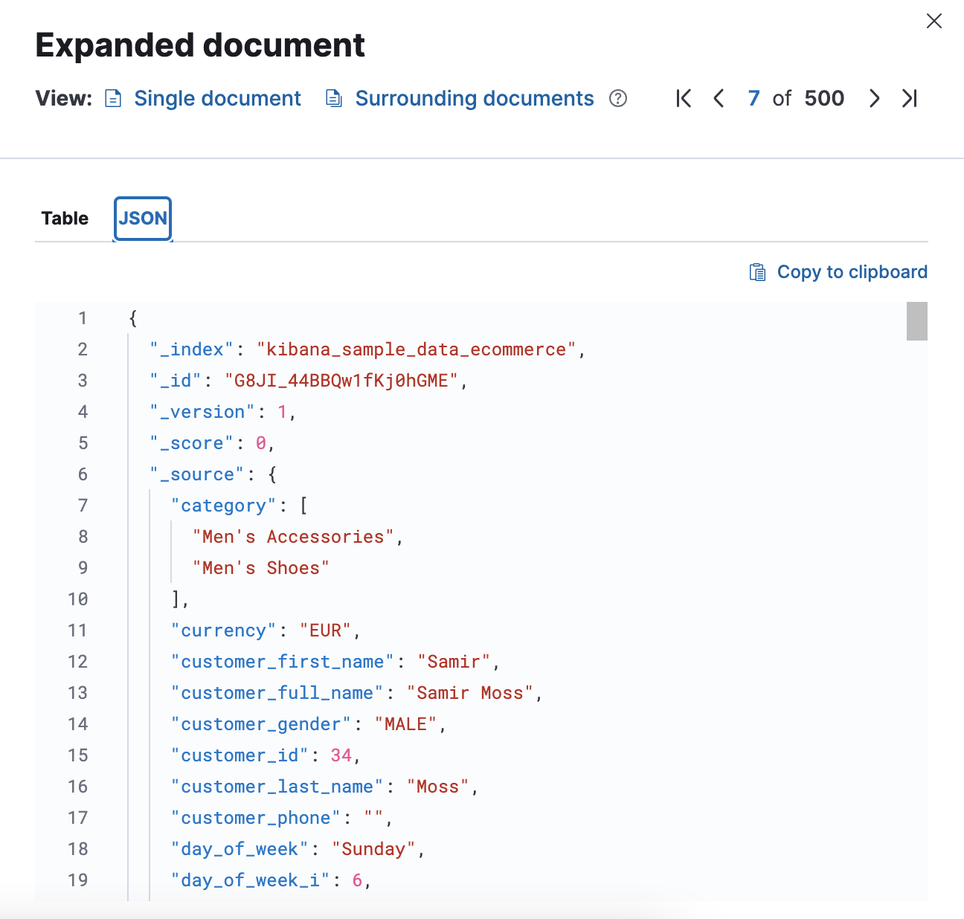Click the "customer_id" key
This screenshot has width=964, height=919.
(x=240, y=755)
